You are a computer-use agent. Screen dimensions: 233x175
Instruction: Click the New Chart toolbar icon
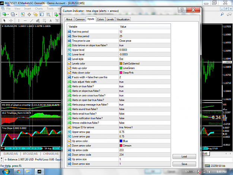4,15
